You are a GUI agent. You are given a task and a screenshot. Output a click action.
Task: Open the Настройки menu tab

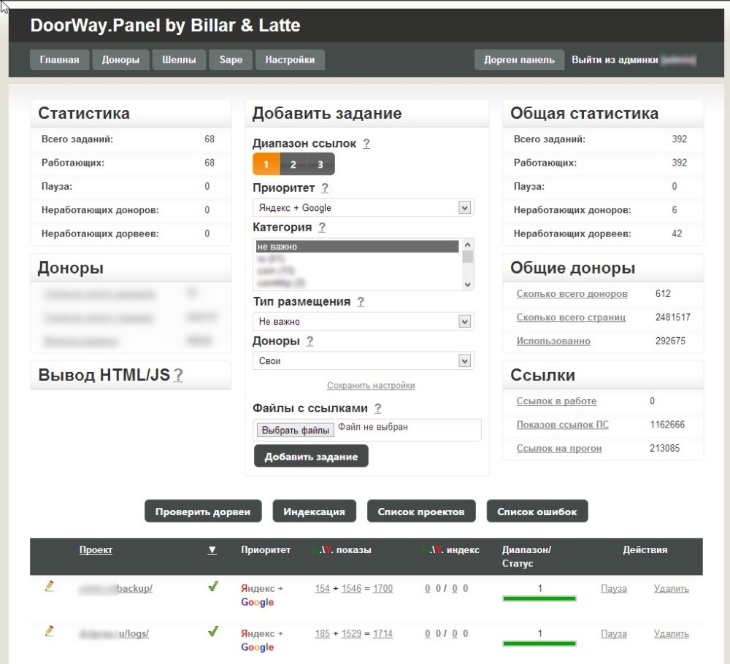[x=290, y=60]
